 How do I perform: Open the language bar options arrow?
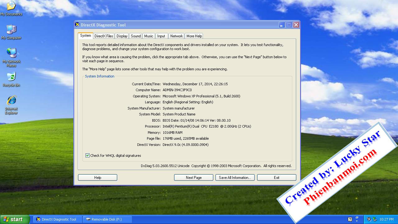click(x=357, y=221)
